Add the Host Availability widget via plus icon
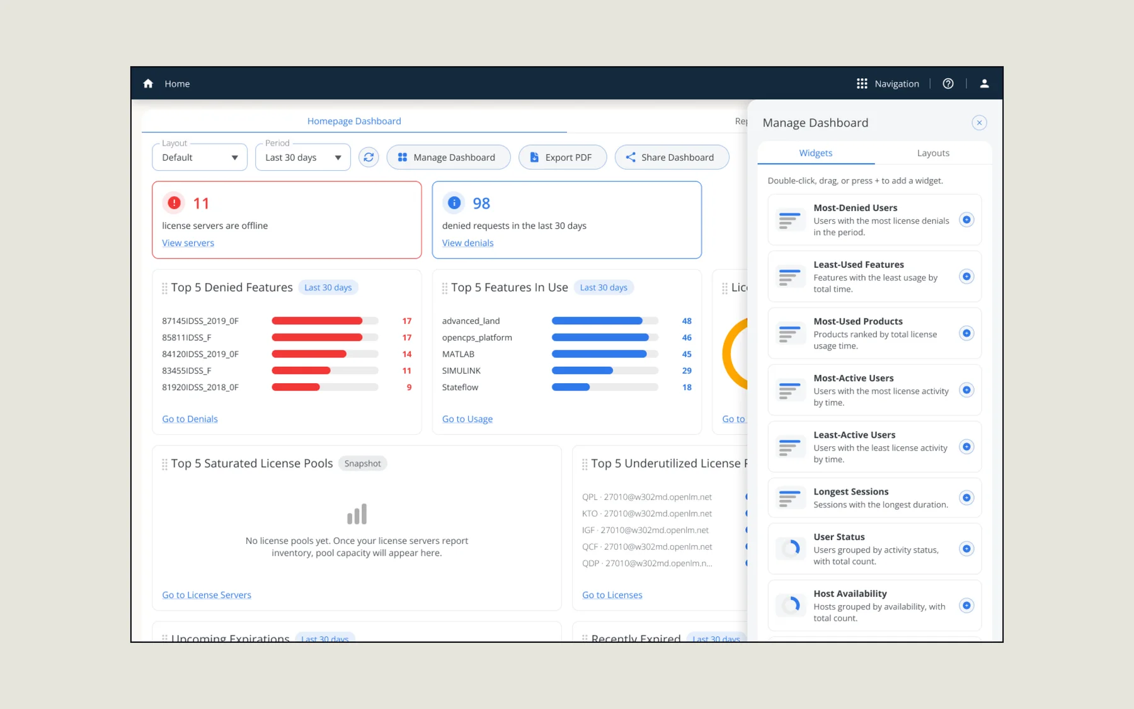1134x709 pixels. (x=966, y=606)
